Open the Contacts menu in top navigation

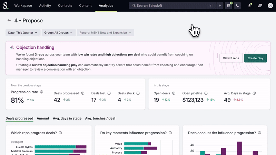pos(65,6)
